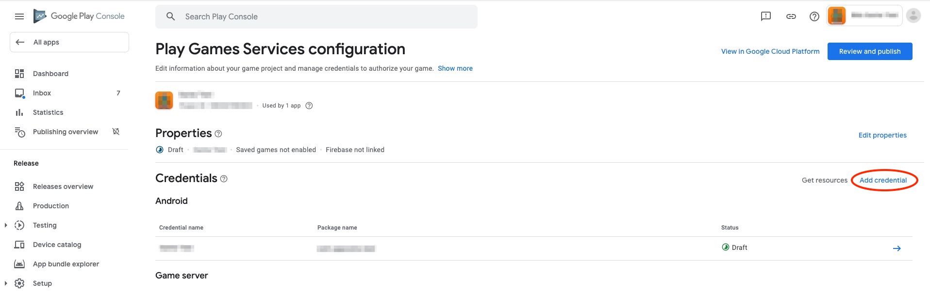Open Setup in sidebar
Viewport: 930px width, 293px height.
[42, 283]
